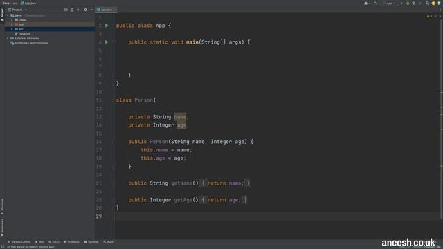Collapse the Java project root node
443x249 pixels.
tap(8, 15)
